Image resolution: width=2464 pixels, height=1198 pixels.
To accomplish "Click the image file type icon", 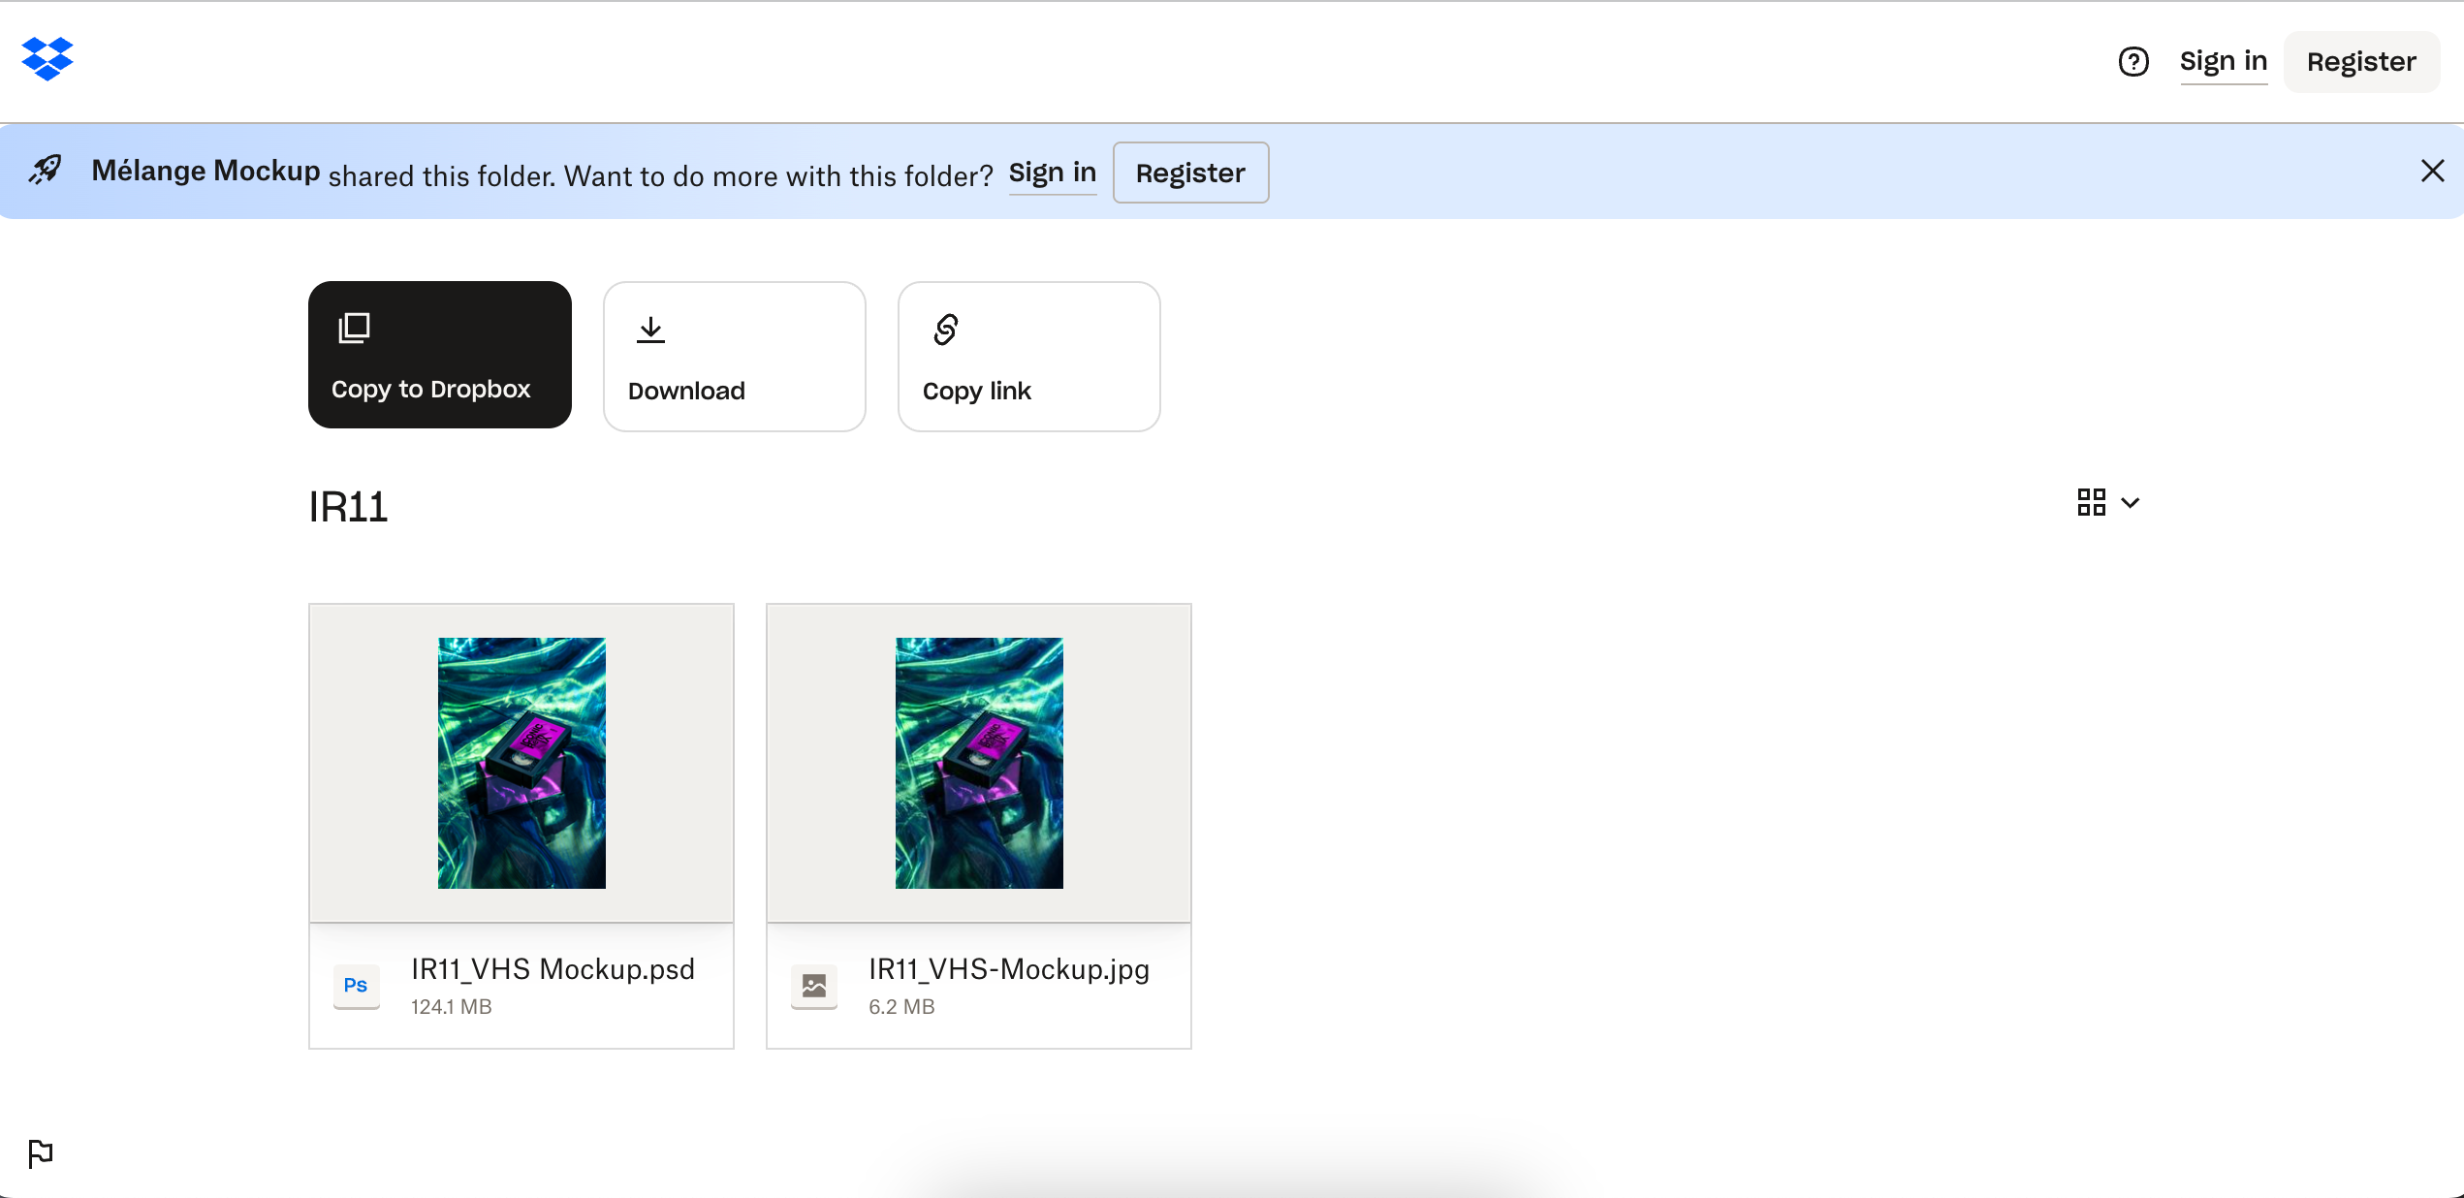I will coord(813,986).
